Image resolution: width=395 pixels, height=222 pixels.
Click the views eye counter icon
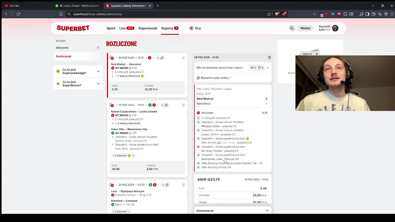coord(252,68)
